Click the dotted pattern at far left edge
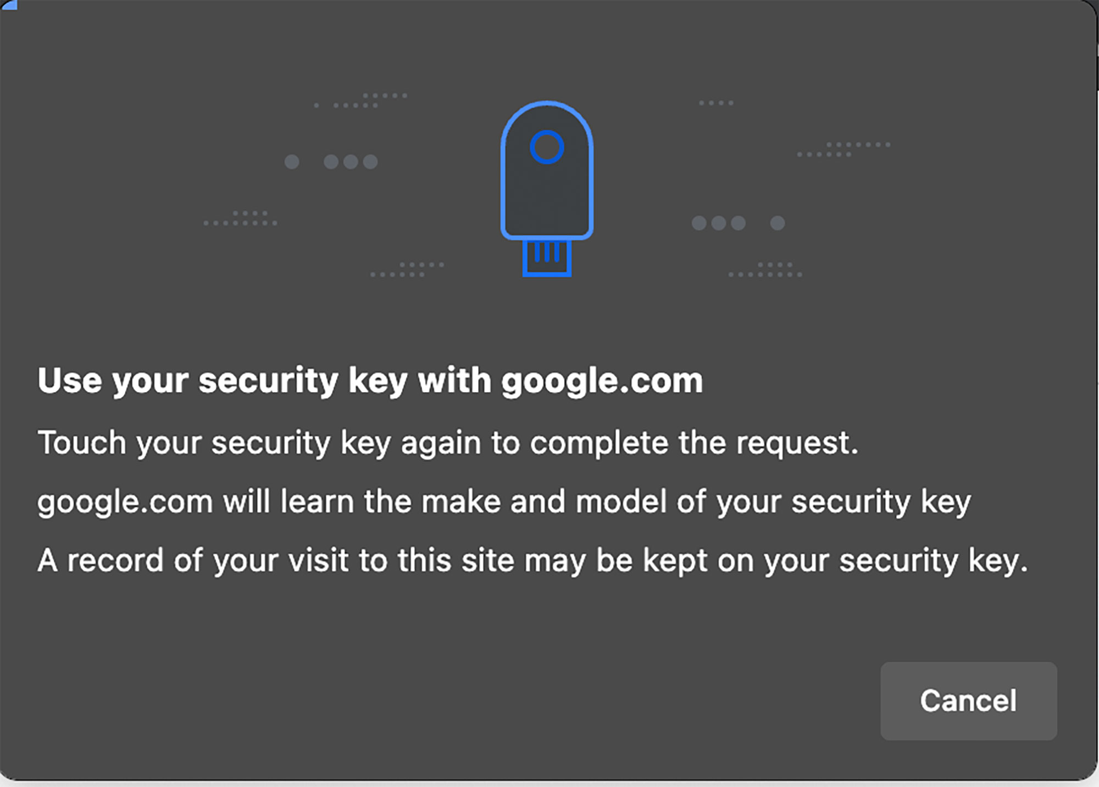The width and height of the screenshot is (1099, 787). click(241, 218)
